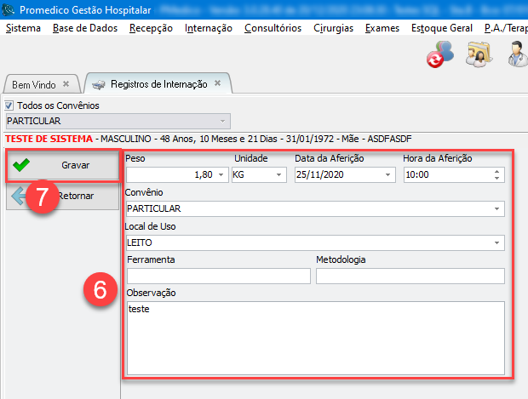The height and width of the screenshot is (399, 528).
Task: Expand the Unidade KG dropdown
Action: pos(279,174)
